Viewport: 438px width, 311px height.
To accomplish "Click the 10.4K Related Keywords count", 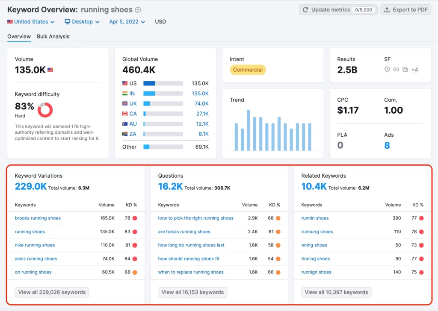I will pos(314,186).
